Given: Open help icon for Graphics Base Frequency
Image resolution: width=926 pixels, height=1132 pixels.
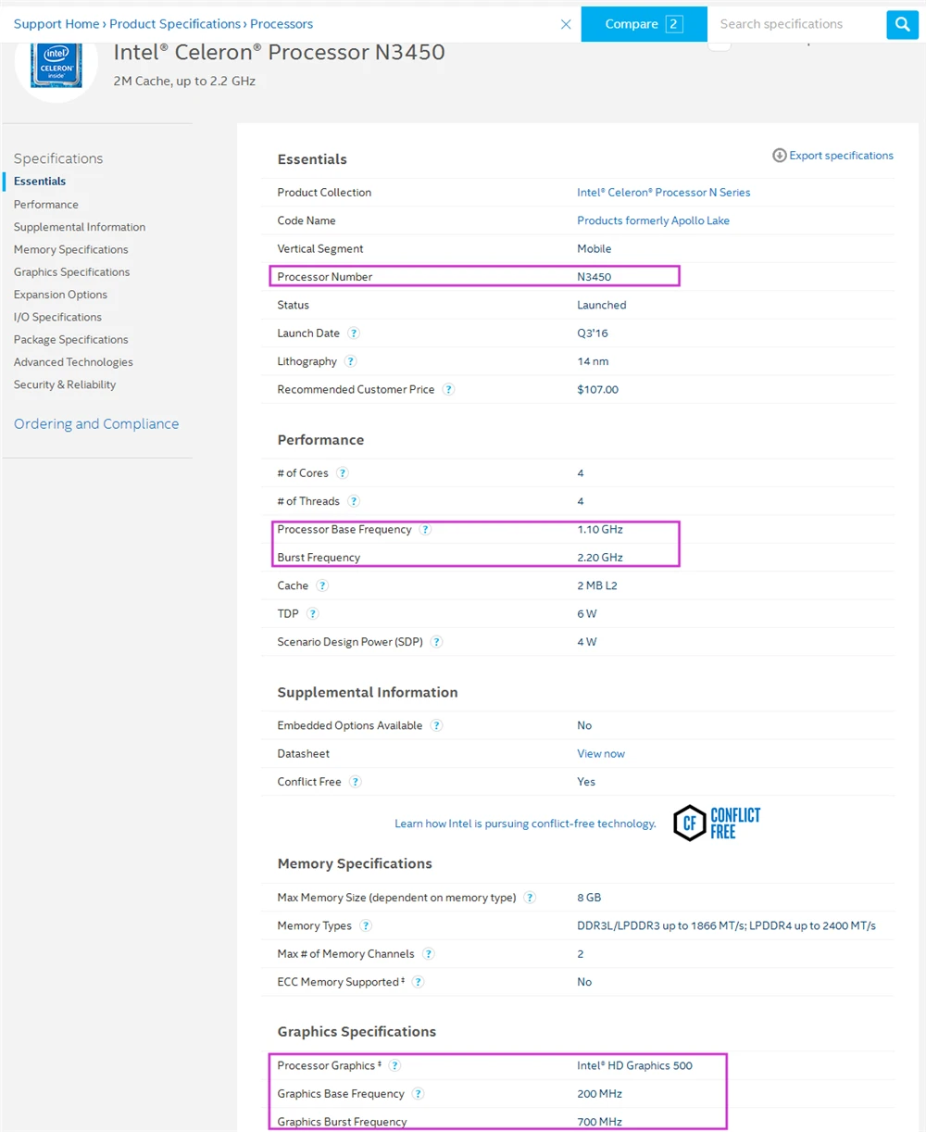Looking at the screenshot, I should pos(418,1094).
